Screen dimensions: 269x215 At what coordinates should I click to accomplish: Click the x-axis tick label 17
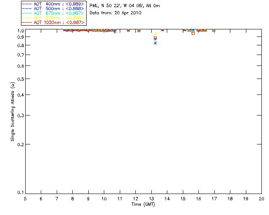coord(214,199)
